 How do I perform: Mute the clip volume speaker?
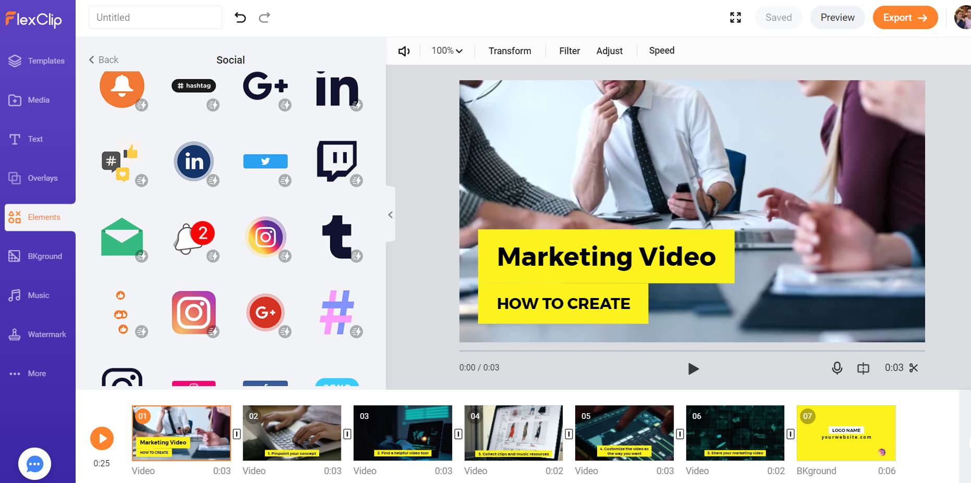(x=404, y=51)
